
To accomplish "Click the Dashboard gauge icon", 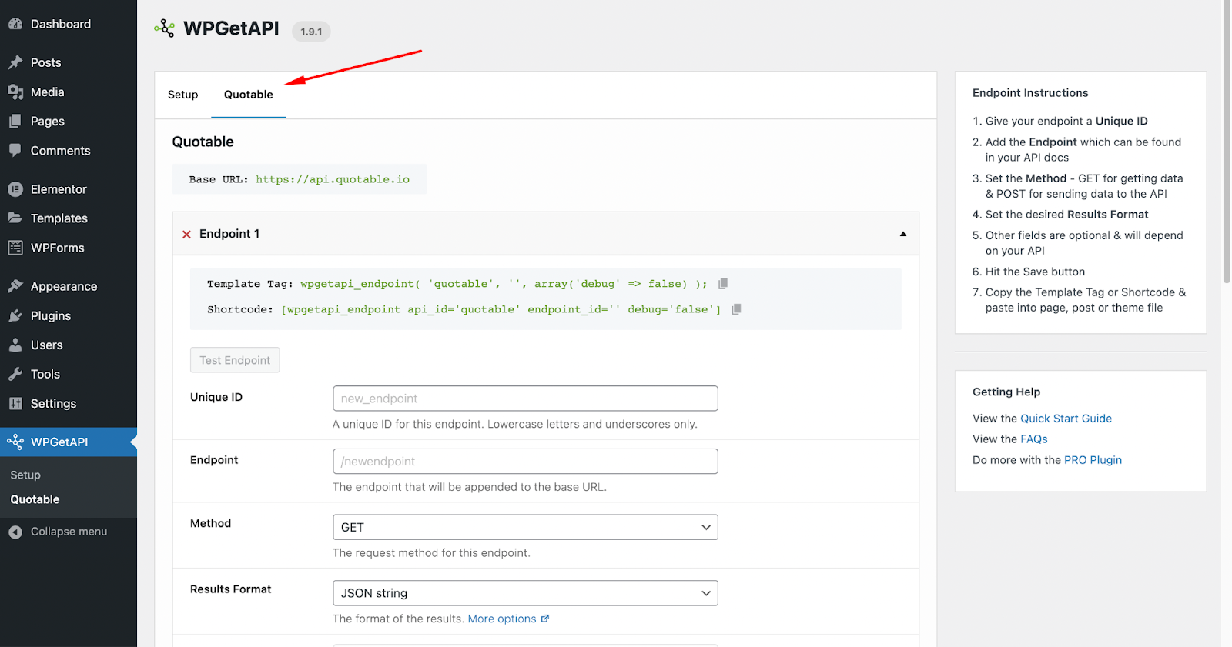I will [x=15, y=24].
